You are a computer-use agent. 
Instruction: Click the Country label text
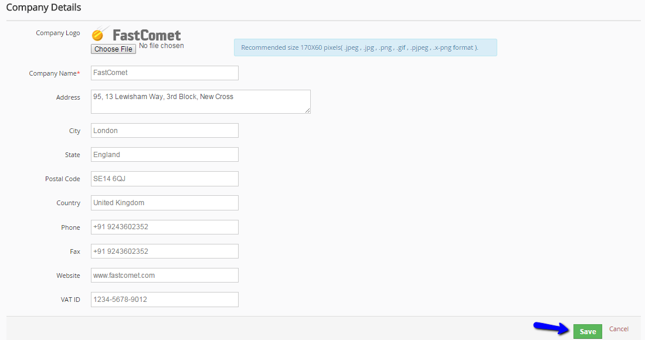[x=68, y=203]
